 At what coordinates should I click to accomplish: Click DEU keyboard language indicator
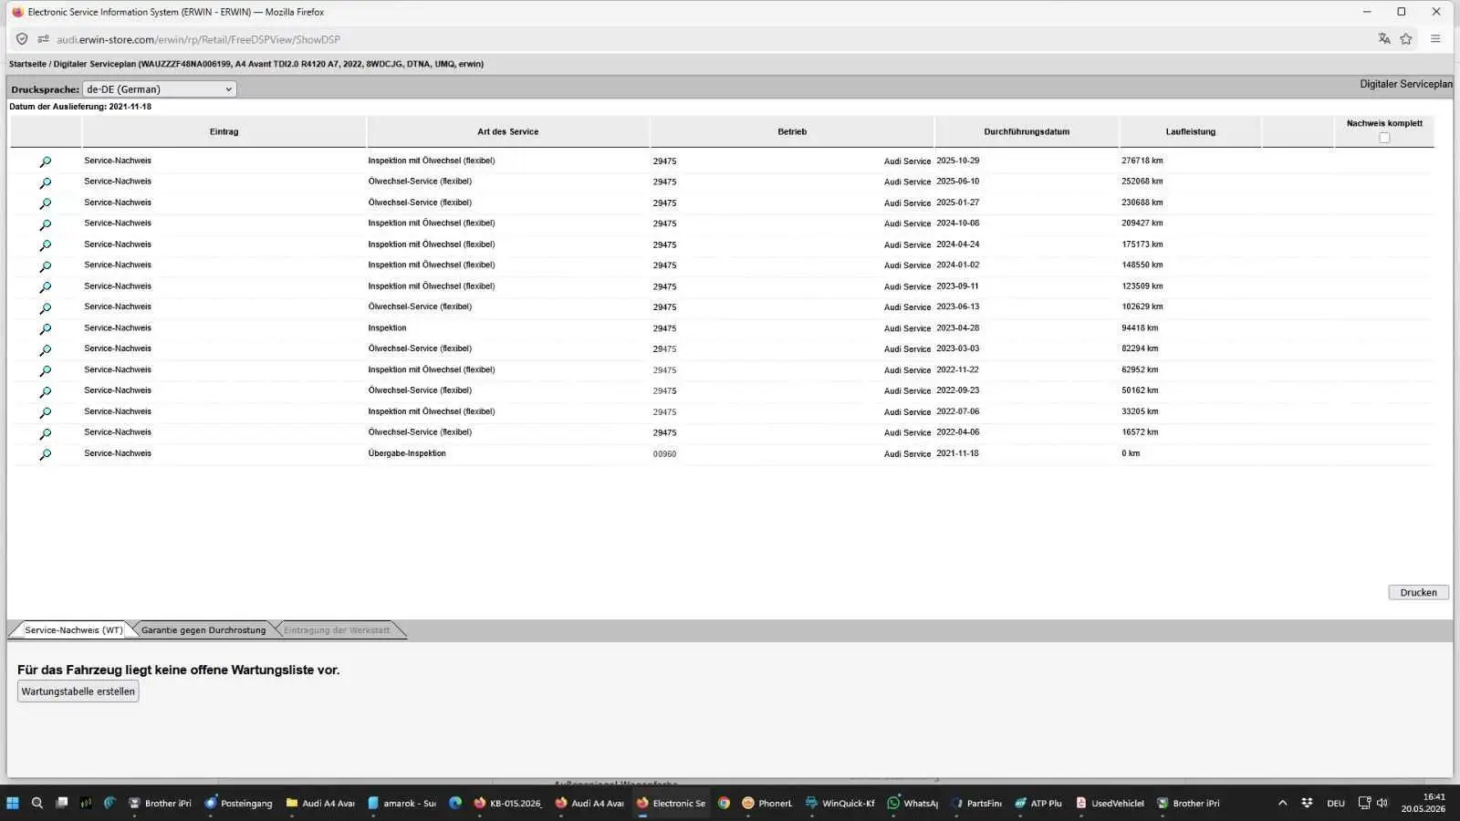(1336, 804)
